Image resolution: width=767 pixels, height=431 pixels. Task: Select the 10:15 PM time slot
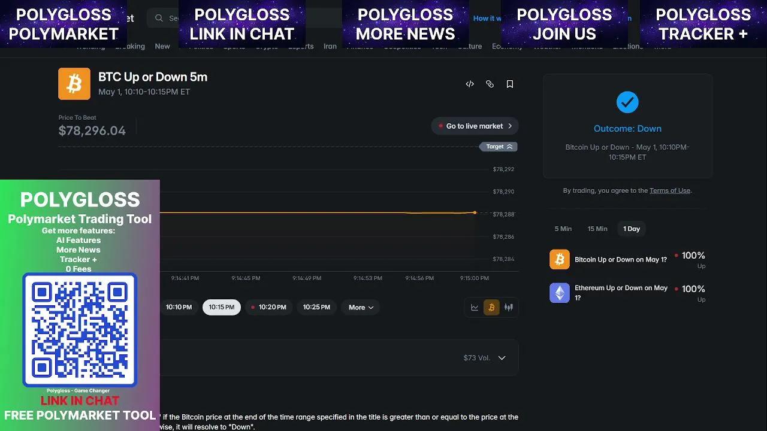(222, 308)
